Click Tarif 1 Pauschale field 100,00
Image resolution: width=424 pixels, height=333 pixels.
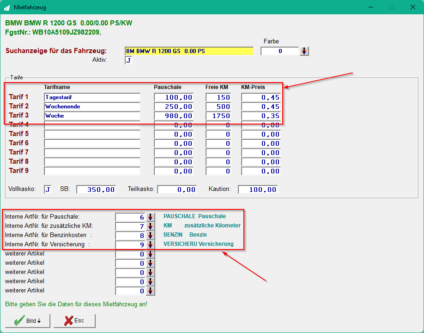coord(174,97)
